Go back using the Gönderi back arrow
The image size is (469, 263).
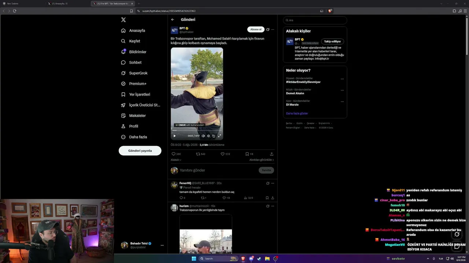coord(173,20)
